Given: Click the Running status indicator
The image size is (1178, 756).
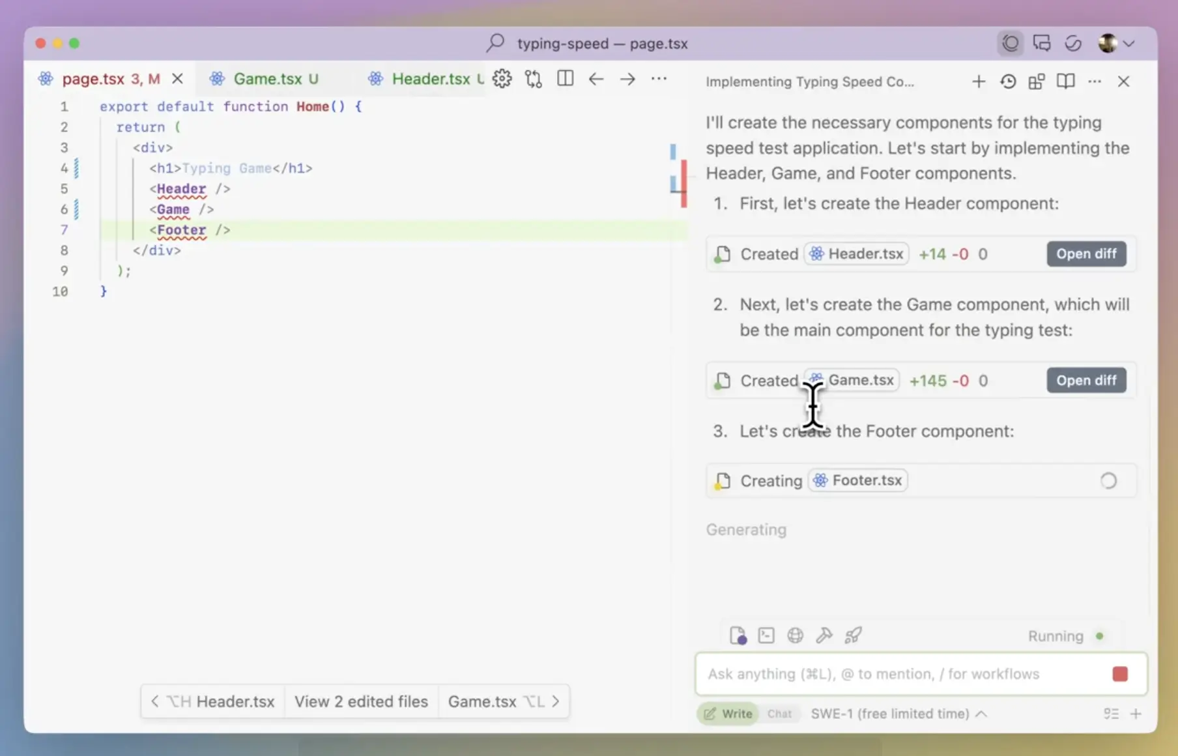Looking at the screenshot, I should click(x=1065, y=636).
